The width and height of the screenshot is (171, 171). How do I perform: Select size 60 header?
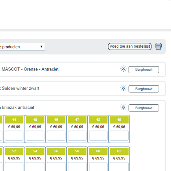coord(98,151)
